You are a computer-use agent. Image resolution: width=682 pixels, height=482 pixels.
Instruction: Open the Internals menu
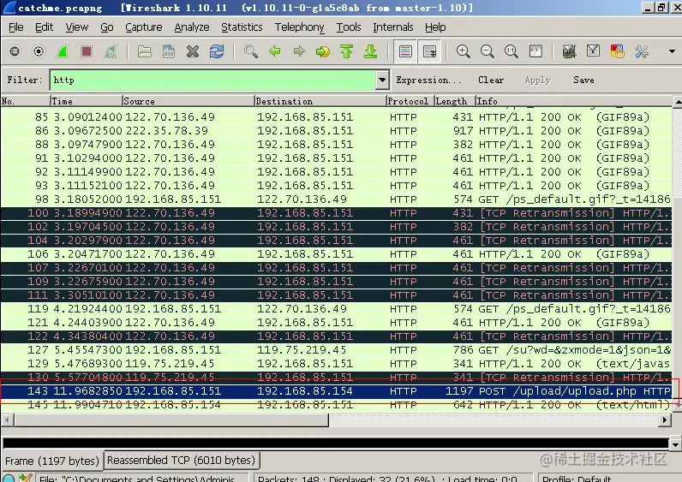tap(392, 27)
